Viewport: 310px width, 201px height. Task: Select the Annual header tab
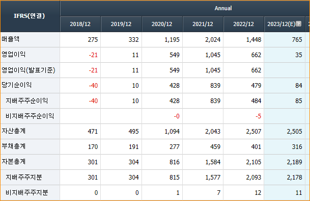tap(223, 8)
